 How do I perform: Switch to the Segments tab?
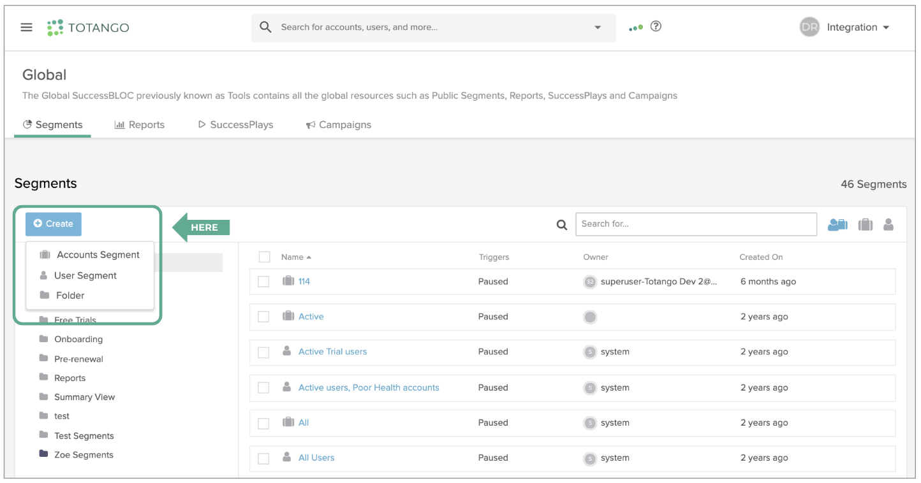click(53, 125)
